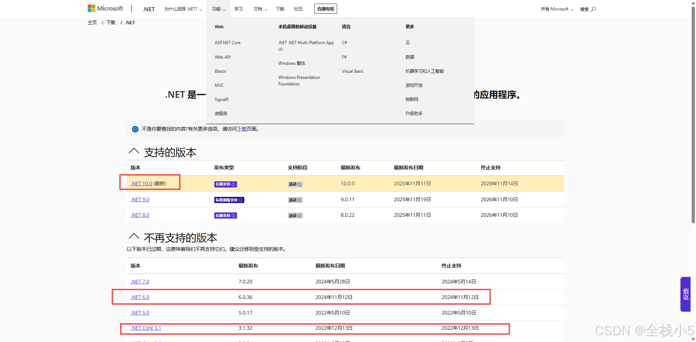Select ASP.NET Core in the Web column
The image size is (696, 342).
pyautogui.click(x=228, y=43)
